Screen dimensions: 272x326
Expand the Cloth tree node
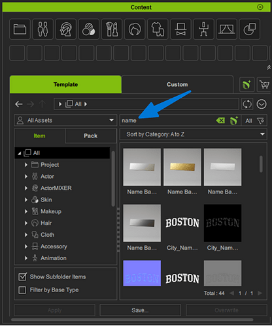click(x=26, y=235)
